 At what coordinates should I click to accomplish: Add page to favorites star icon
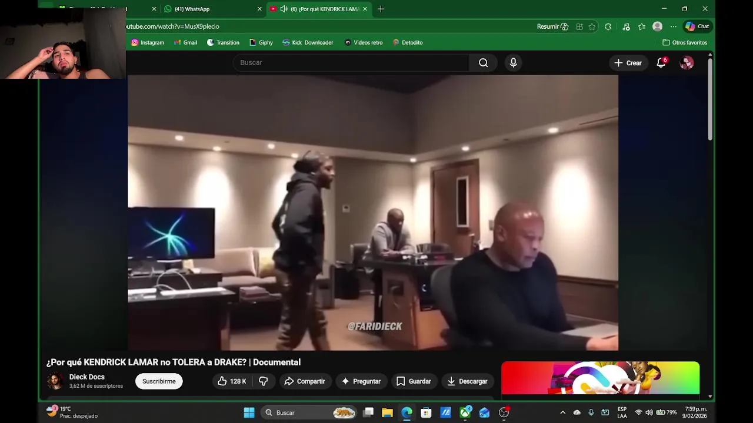click(592, 26)
